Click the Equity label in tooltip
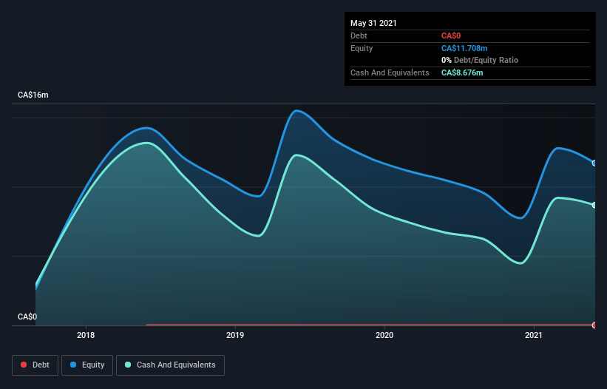This screenshot has height=389, width=607. click(362, 48)
